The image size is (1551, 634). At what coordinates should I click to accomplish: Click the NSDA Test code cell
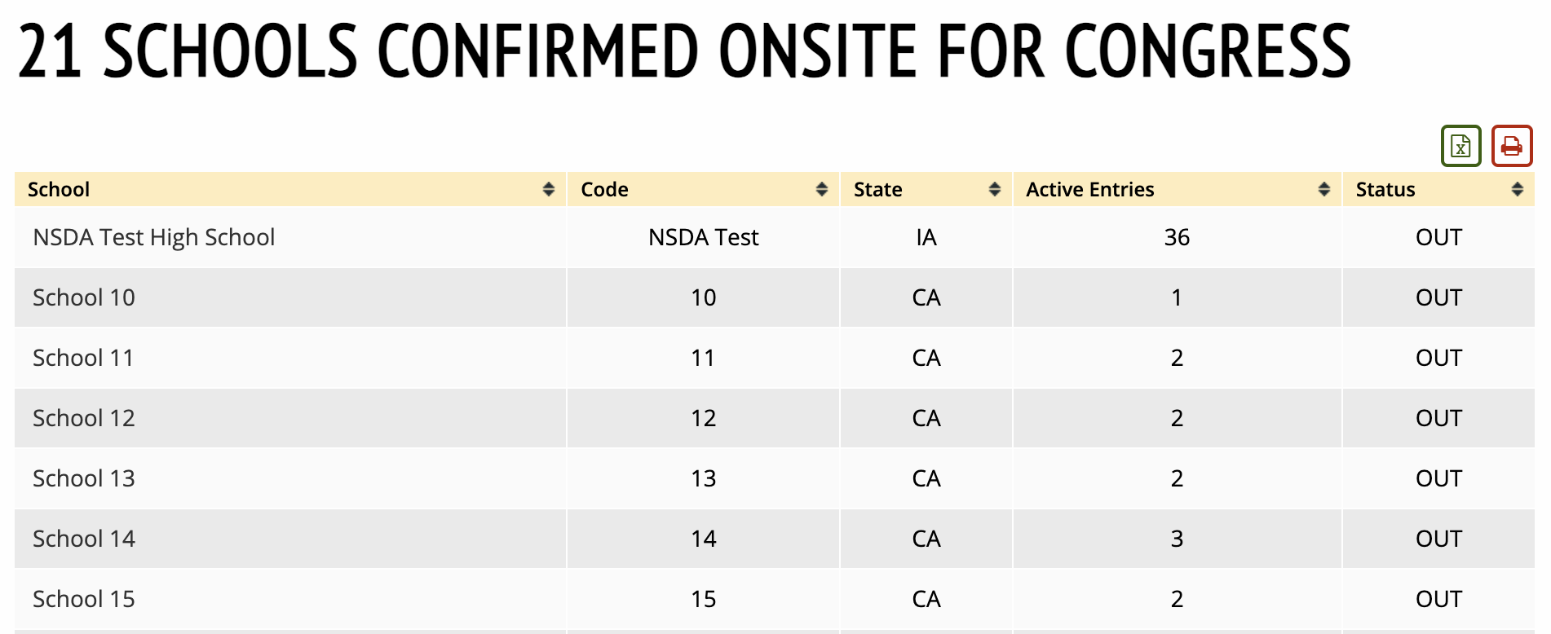pos(703,237)
